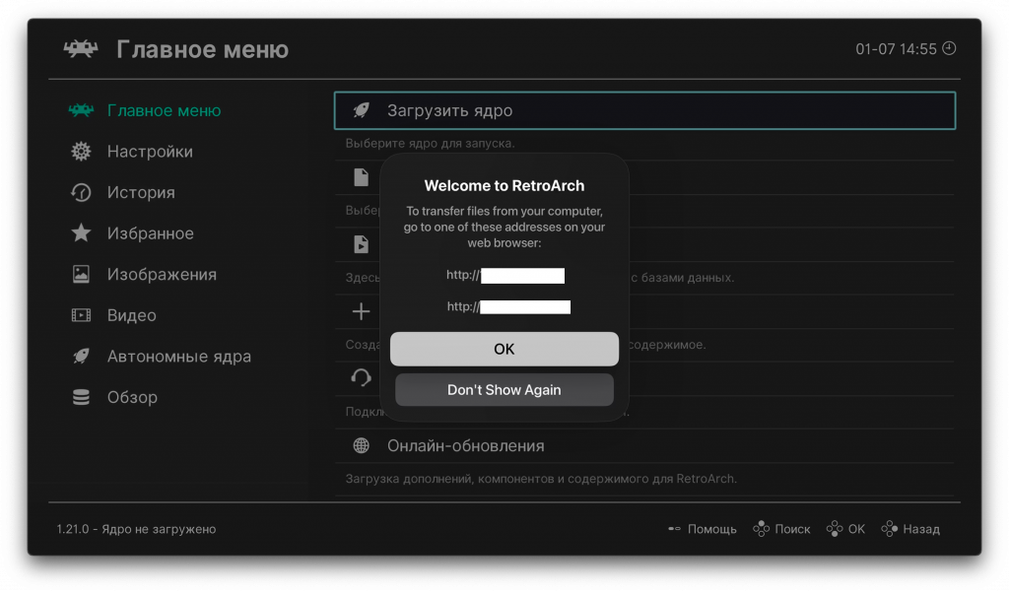The width and height of the screenshot is (1009, 592).
Task: Click the Поиск gamepad hint icon
Action: [x=762, y=529]
